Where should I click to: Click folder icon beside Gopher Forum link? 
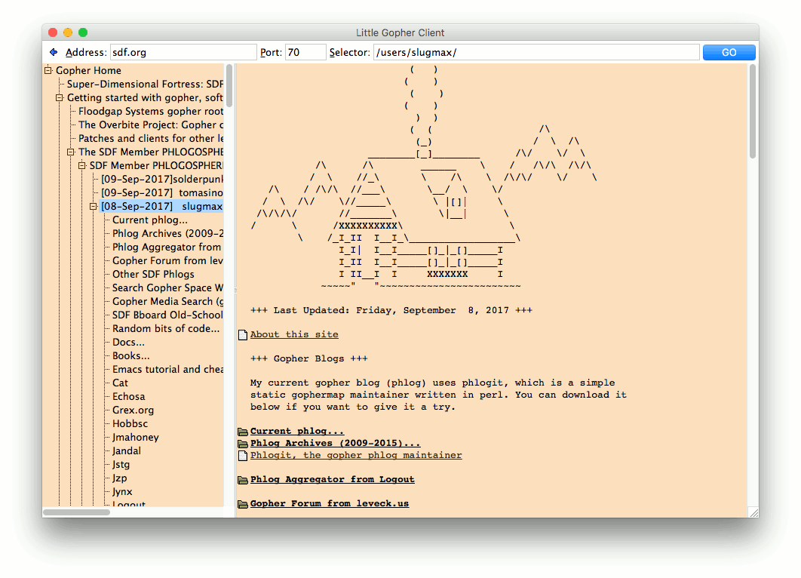click(243, 504)
